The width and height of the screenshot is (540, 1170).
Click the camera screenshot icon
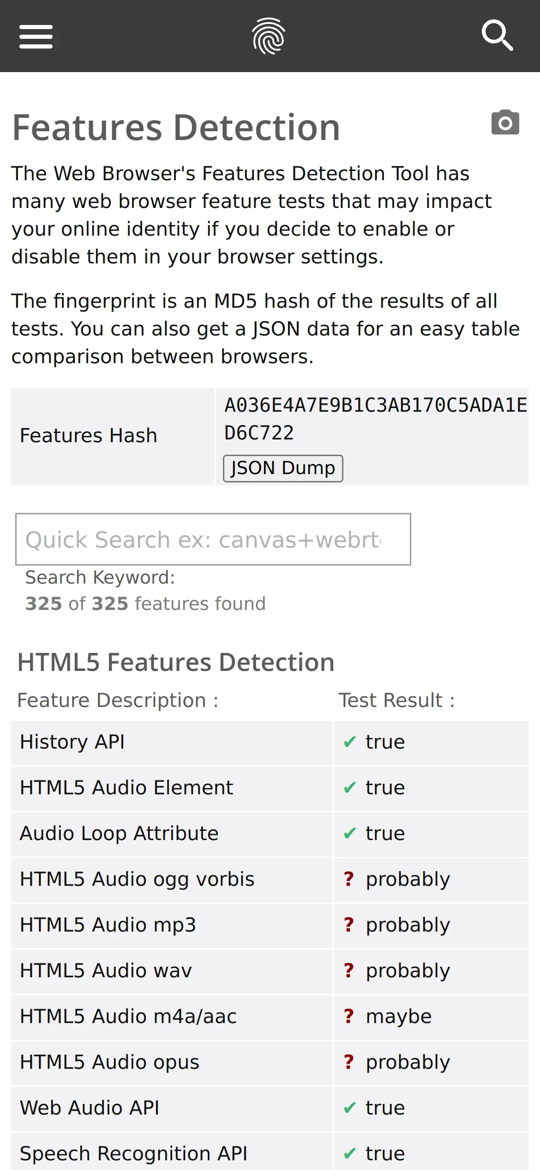coord(505,123)
